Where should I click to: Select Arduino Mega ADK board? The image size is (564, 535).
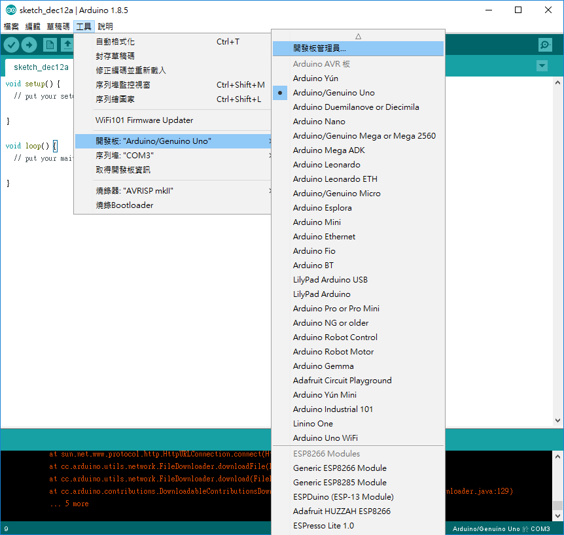point(359,150)
